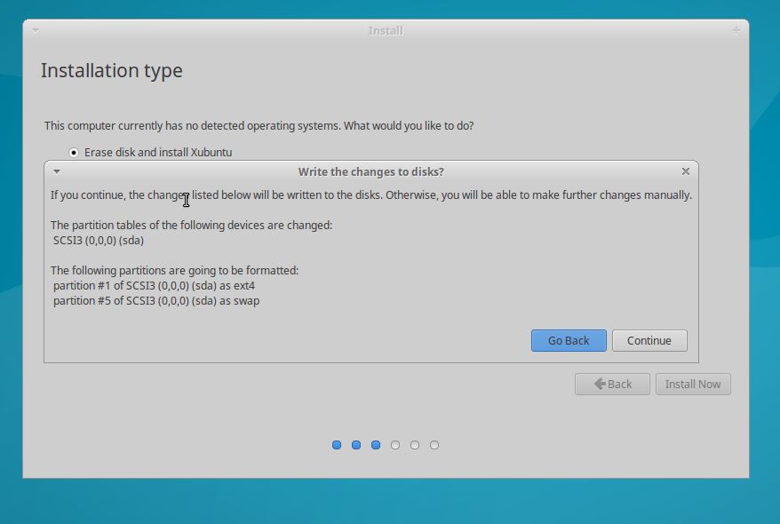Click the third blue progress dot

376,445
